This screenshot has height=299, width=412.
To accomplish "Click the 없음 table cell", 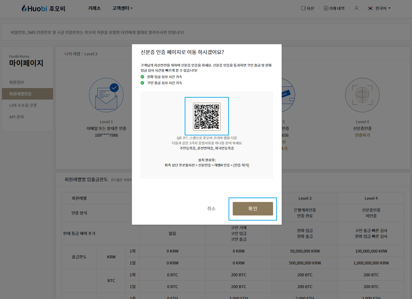I will [172, 233].
